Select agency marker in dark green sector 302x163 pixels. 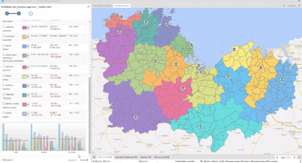(x=191, y=45)
